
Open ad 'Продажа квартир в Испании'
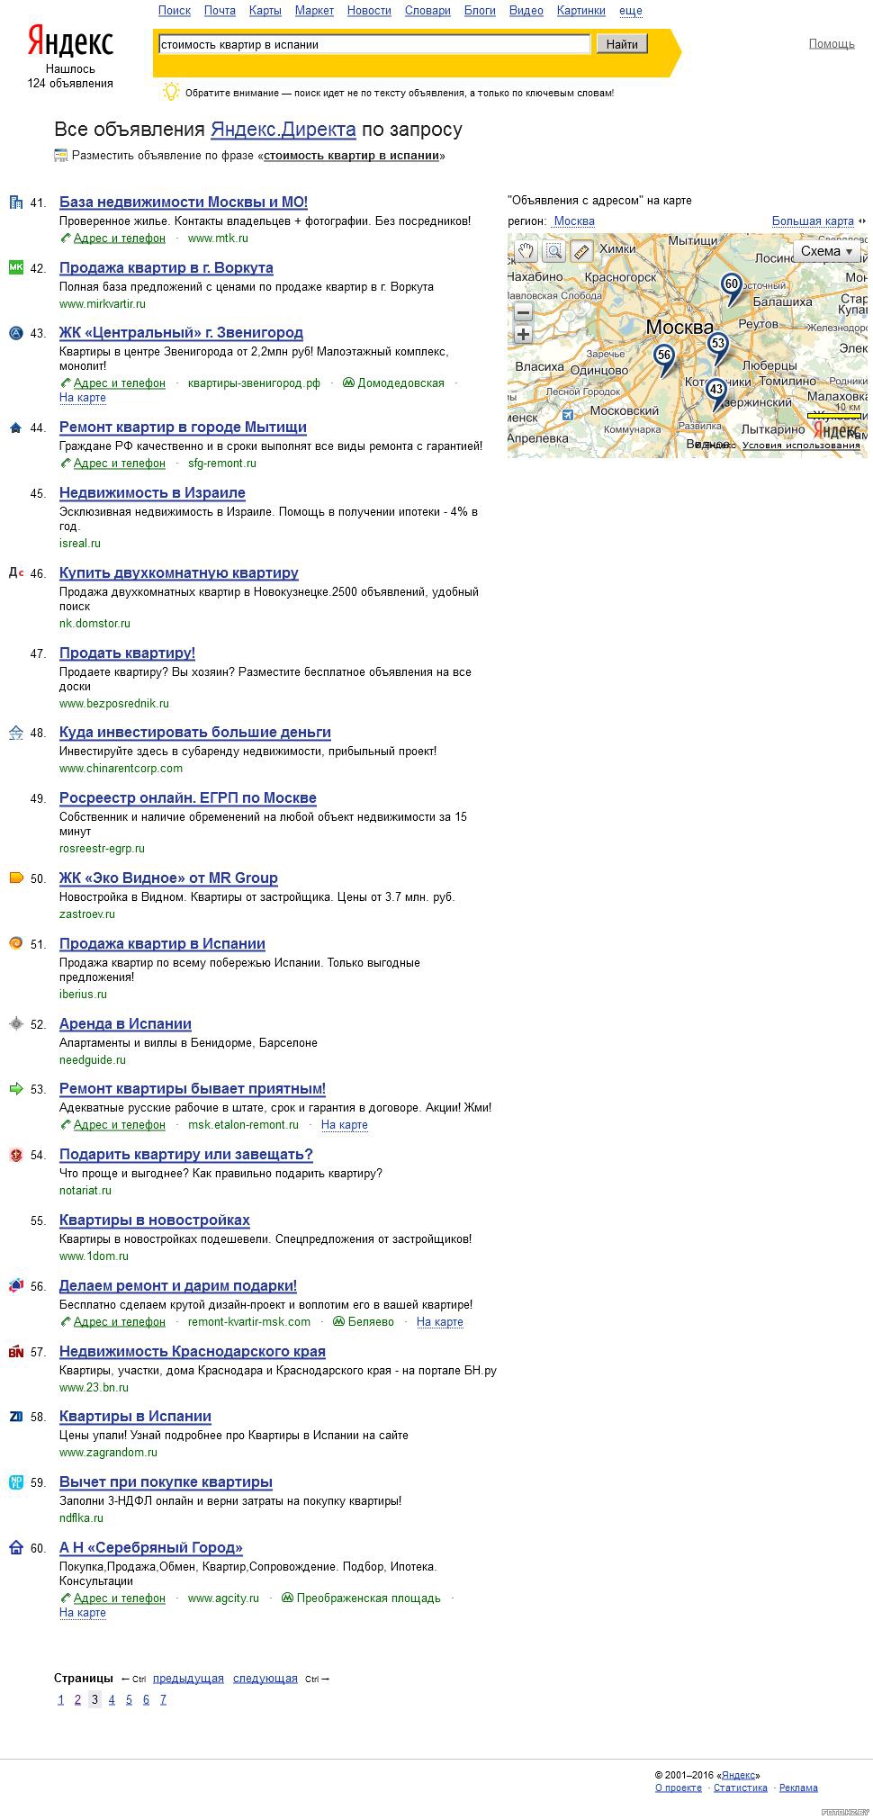coord(162,944)
